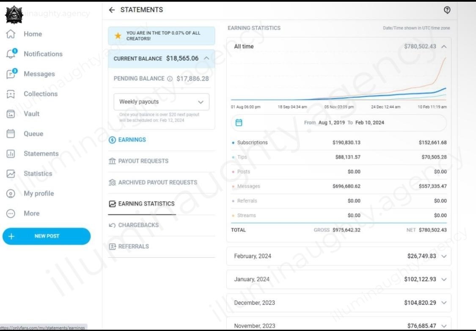Image resolution: width=476 pixels, height=331 pixels.
Task: Open the Messages chat icon
Action: 11,74
